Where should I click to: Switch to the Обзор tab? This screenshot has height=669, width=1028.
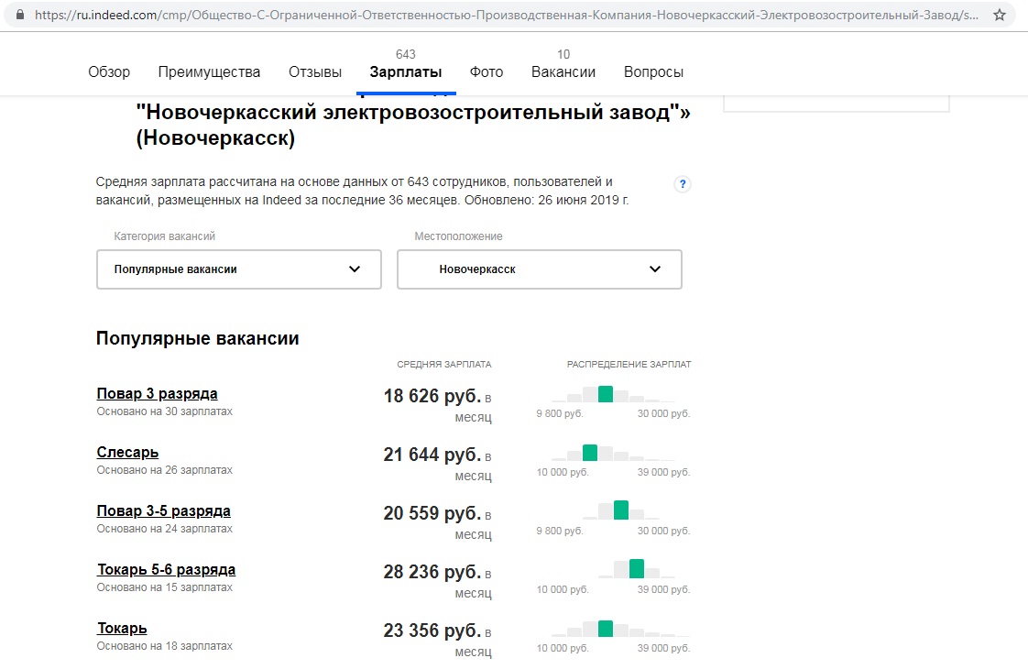(x=109, y=72)
